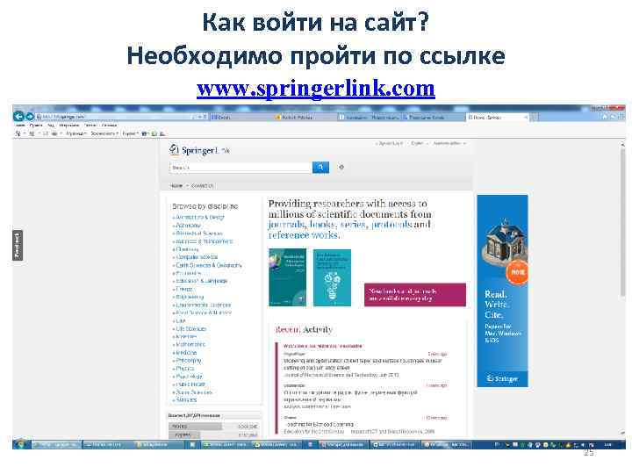
Task: Switch to the third browser tab
Action: (x=369, y=117)
